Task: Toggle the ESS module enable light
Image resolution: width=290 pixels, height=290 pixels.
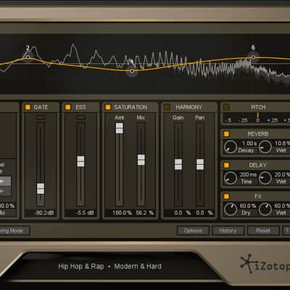Action: pyautogui.click(x=68, y=107)
